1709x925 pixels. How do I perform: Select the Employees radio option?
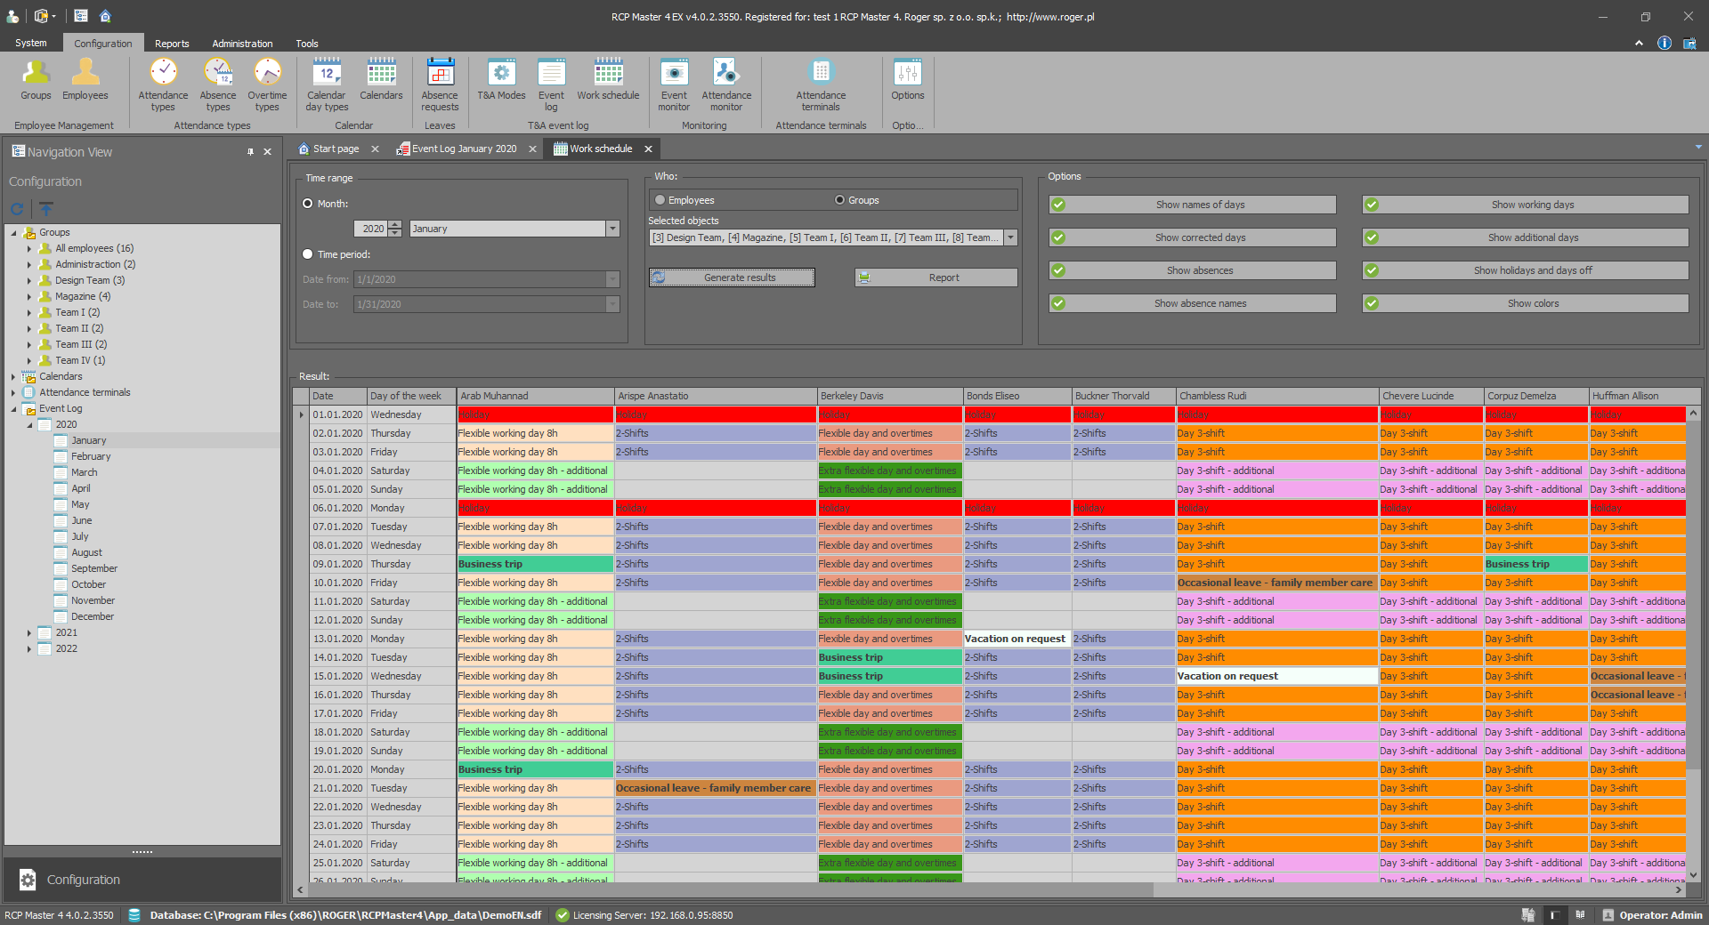point(660,200)
